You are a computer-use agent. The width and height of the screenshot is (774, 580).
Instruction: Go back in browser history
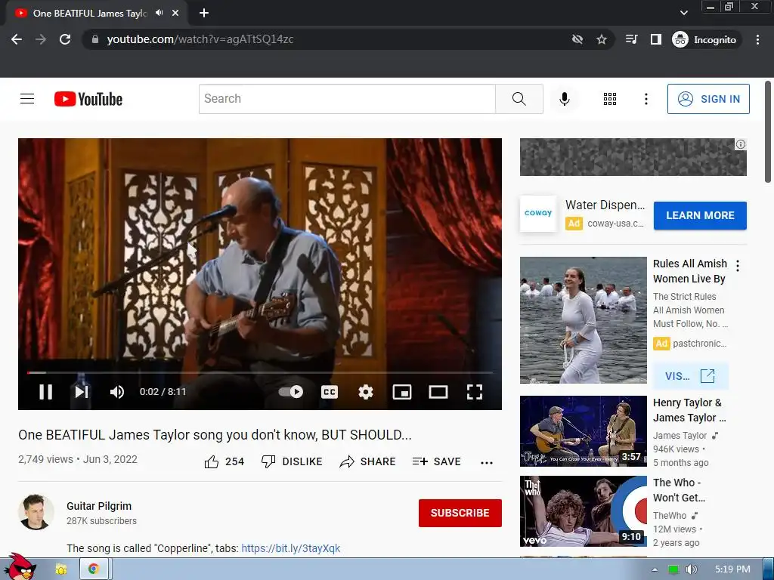click(17, 39)
